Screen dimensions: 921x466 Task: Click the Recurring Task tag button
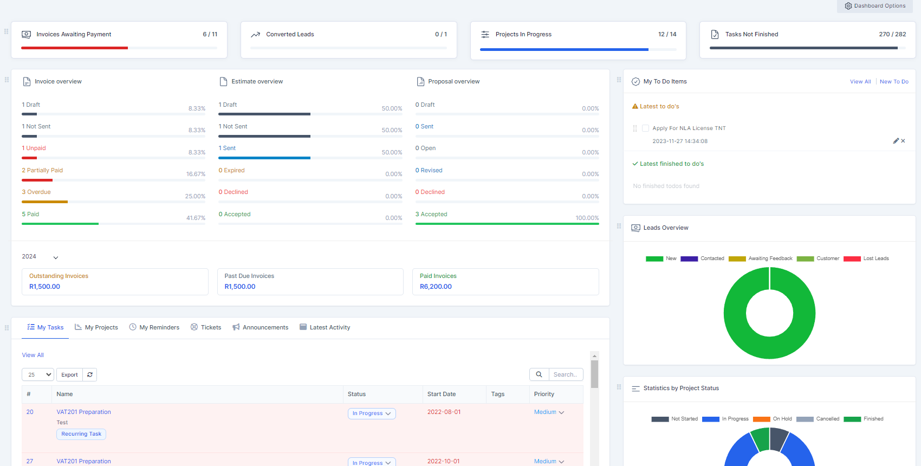(81, 434)
